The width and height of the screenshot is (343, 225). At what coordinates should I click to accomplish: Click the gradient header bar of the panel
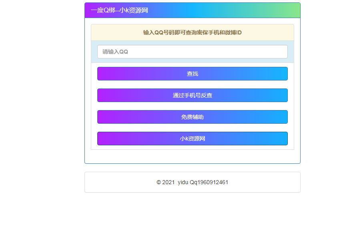(x=240, y=10)
